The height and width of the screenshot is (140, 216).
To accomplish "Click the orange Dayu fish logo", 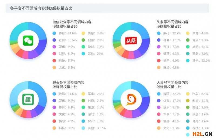I will pyautogui.click(x=131, y=99).
